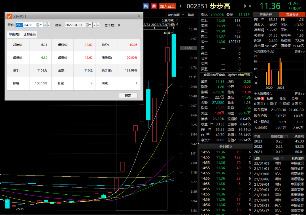This screenshot has width=306, height=215.
Task: Select the 21/09/04 中国银河 rating row
Action: point(279,184)
